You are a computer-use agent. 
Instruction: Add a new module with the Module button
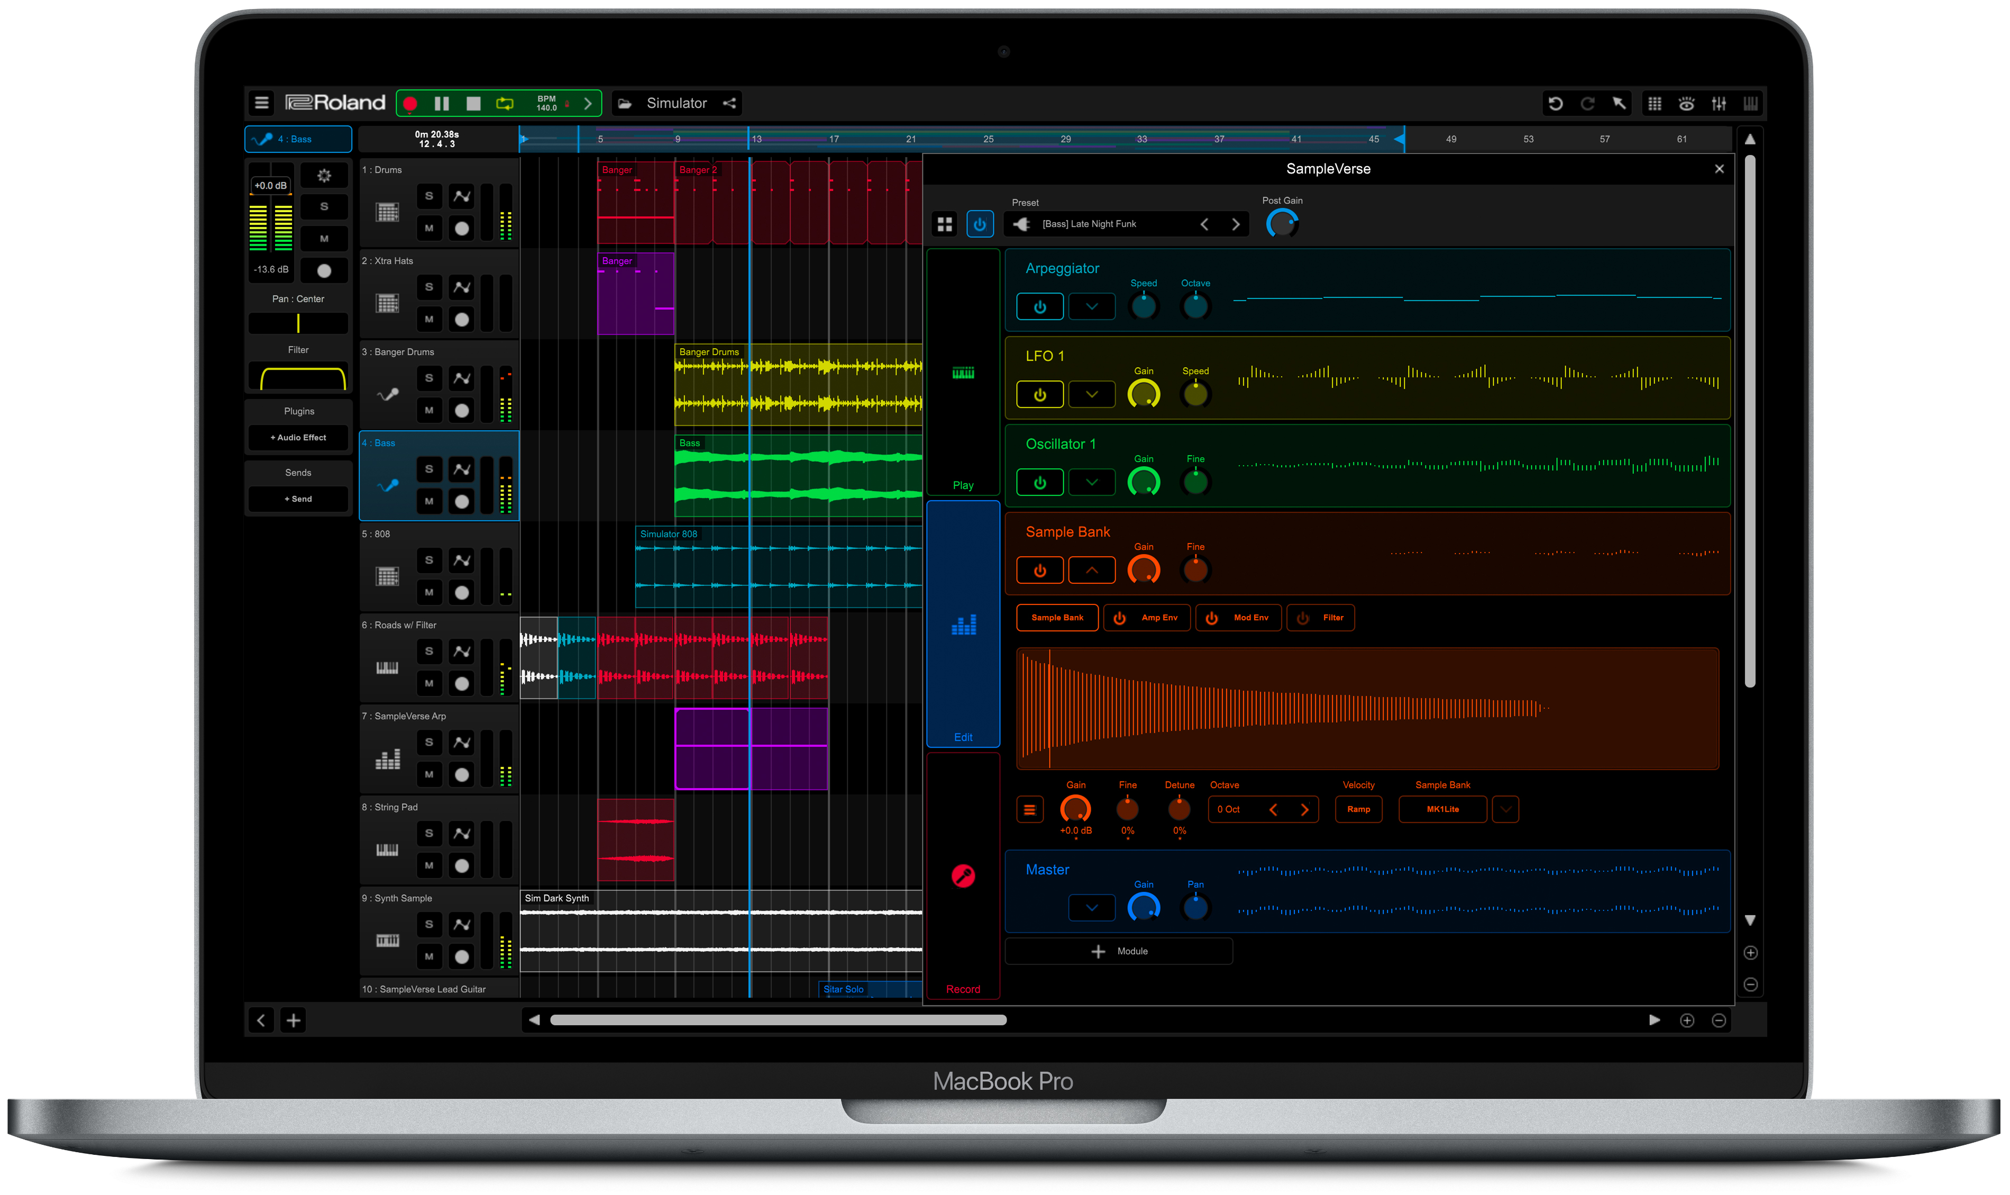[1119, 951]
